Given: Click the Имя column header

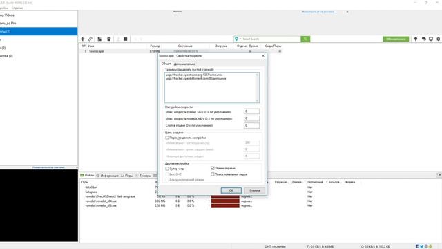Looking at the screenshot, I should 91,46.
